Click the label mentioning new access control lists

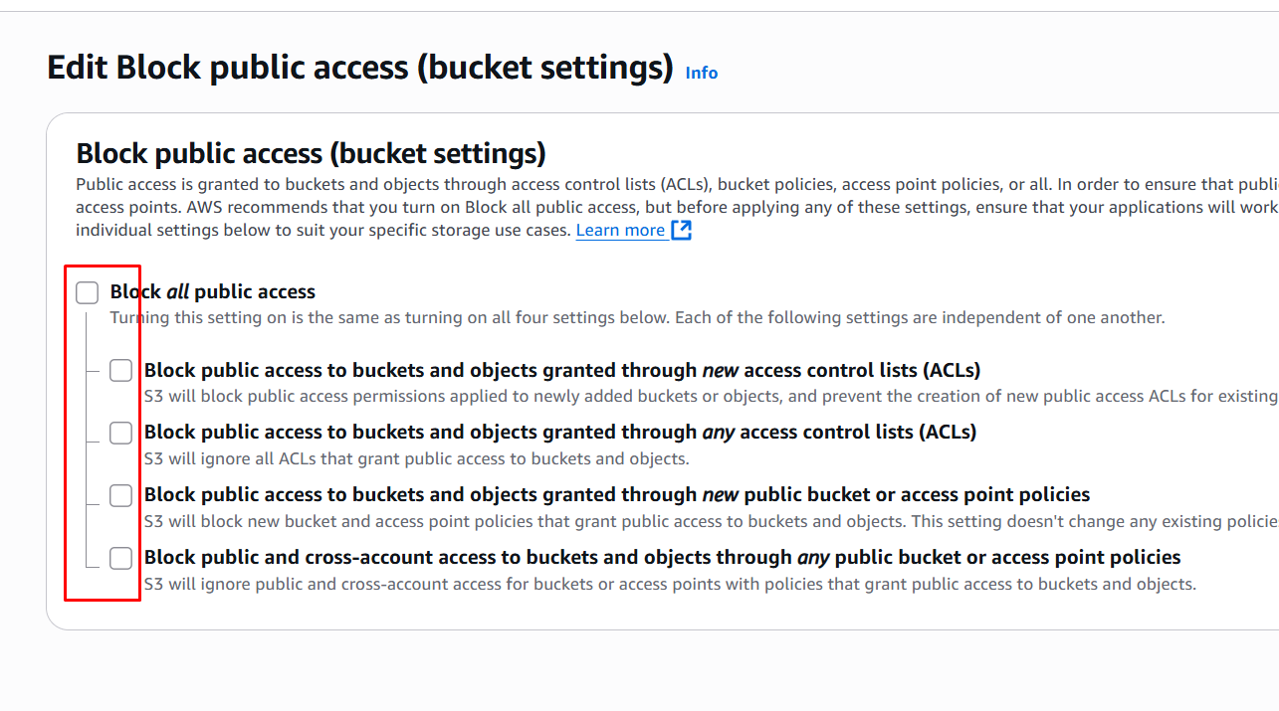562,371
